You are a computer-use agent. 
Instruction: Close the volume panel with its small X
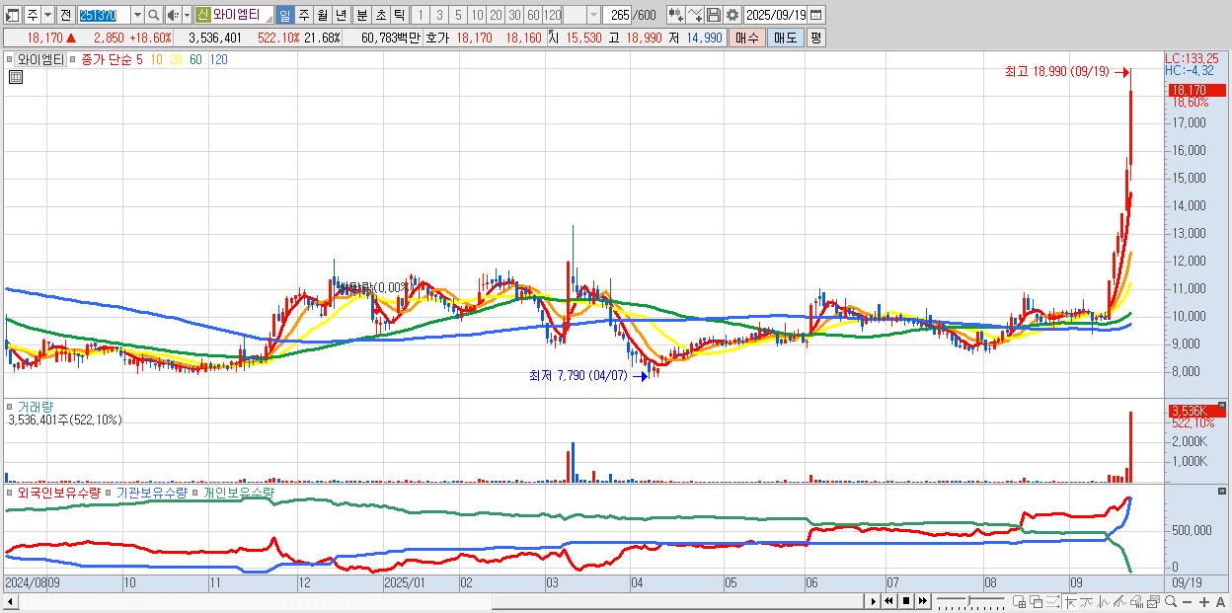tap(1222, 405)
